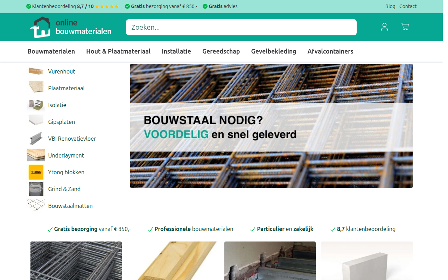Select the Ytong blokken category link

pyautogui.click(x=66, y=172)
